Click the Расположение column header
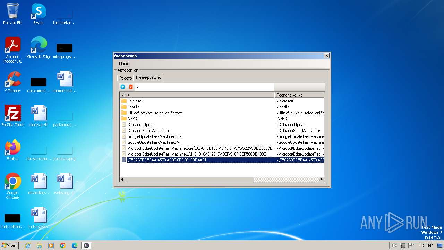The image size is (444, 250). click(299, 95)
